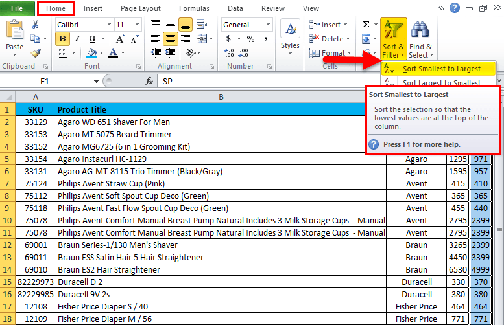This screenshot has height=325, width=504.
Task: Open the Page Layout tab
Action: click(141, 8)
